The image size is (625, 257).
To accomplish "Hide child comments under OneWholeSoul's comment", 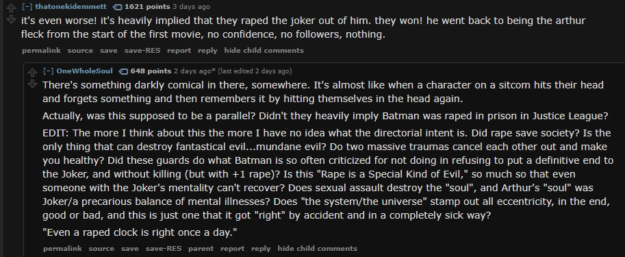I will pyautogui.click(x=317, y=249).
